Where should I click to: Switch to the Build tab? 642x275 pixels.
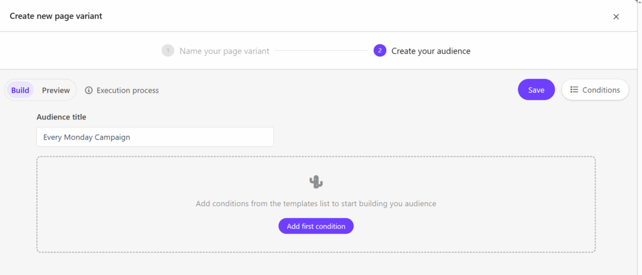(20, 90)
